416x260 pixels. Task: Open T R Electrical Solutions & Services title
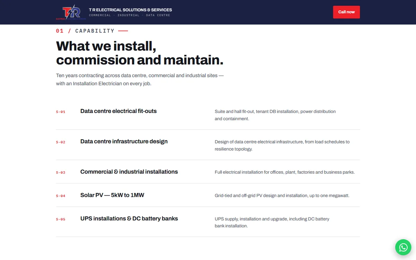130,10
